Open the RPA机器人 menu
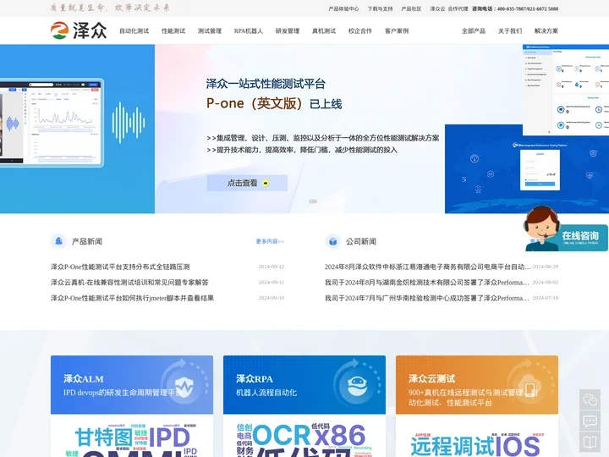The width and height of the screenshot is (609, 457). pyautogui.click(x=249, y=31)
